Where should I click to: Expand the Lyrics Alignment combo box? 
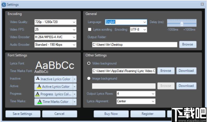click(136, 101)
